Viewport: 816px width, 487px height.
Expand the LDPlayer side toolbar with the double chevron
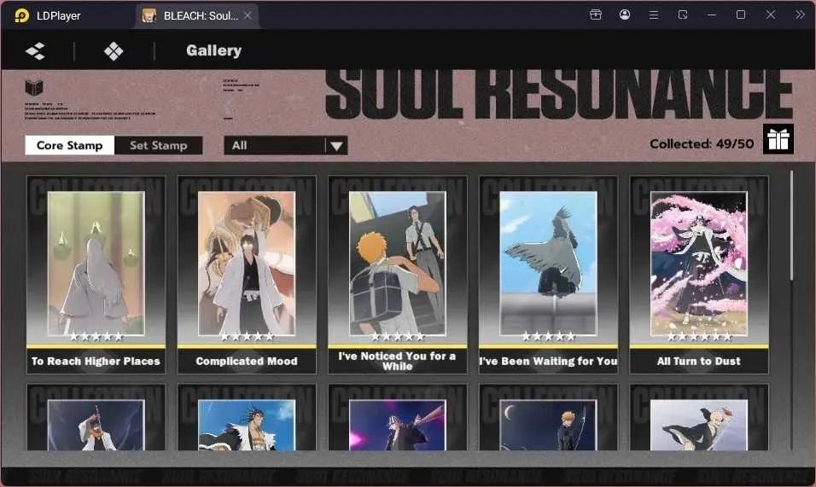point(800,14)
